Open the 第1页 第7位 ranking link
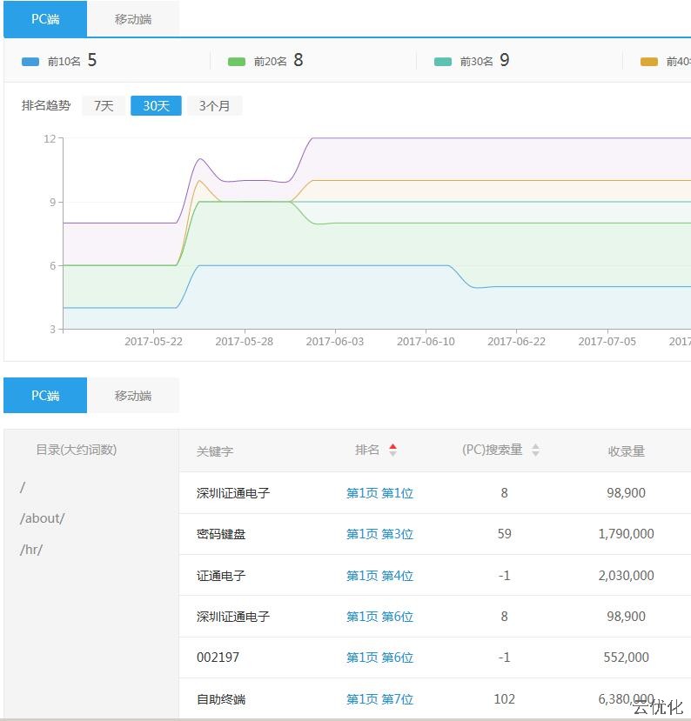 coord(379,699)
